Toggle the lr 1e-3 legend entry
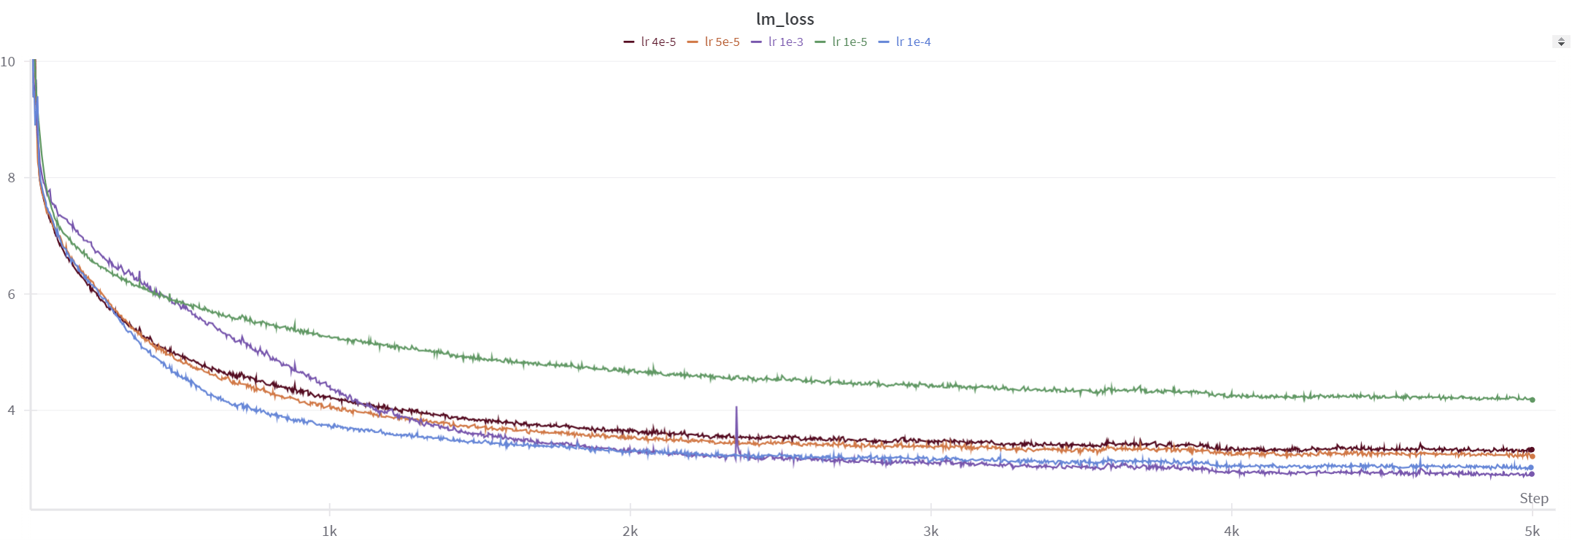This screenshot has width=1572, height=552. [777, 42]
